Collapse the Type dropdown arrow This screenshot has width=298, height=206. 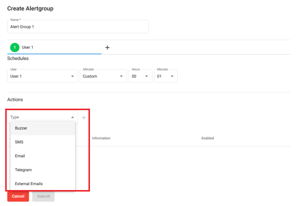click(x=73, y=117)
